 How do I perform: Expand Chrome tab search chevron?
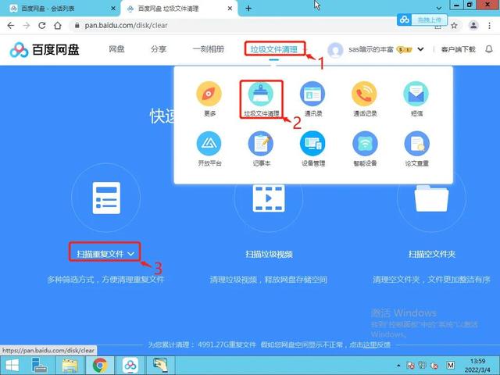click(439, 9)
